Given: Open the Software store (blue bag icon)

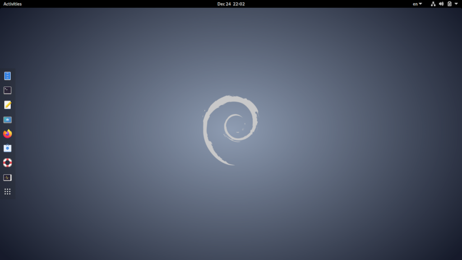Looking at the screenshot, I should coord(7,148).
